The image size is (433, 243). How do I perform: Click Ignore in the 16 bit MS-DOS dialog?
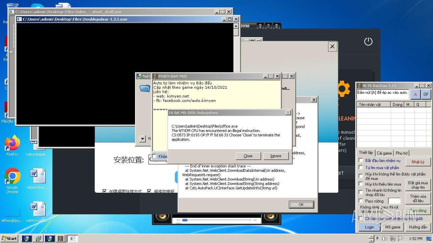pos(276,156)
